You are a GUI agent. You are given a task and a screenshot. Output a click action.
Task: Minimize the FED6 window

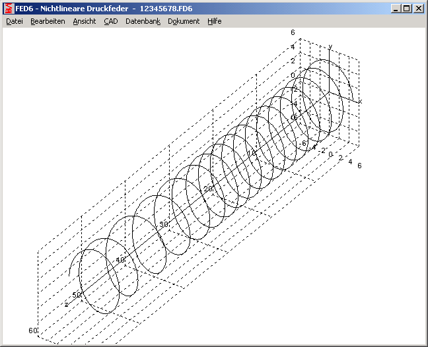coord(395,9)
